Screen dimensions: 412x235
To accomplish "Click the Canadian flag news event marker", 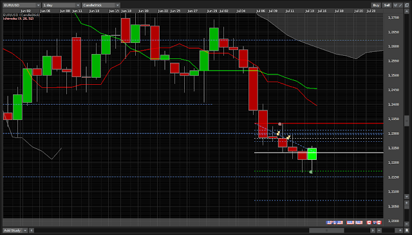I will click(x=369, y=222).
